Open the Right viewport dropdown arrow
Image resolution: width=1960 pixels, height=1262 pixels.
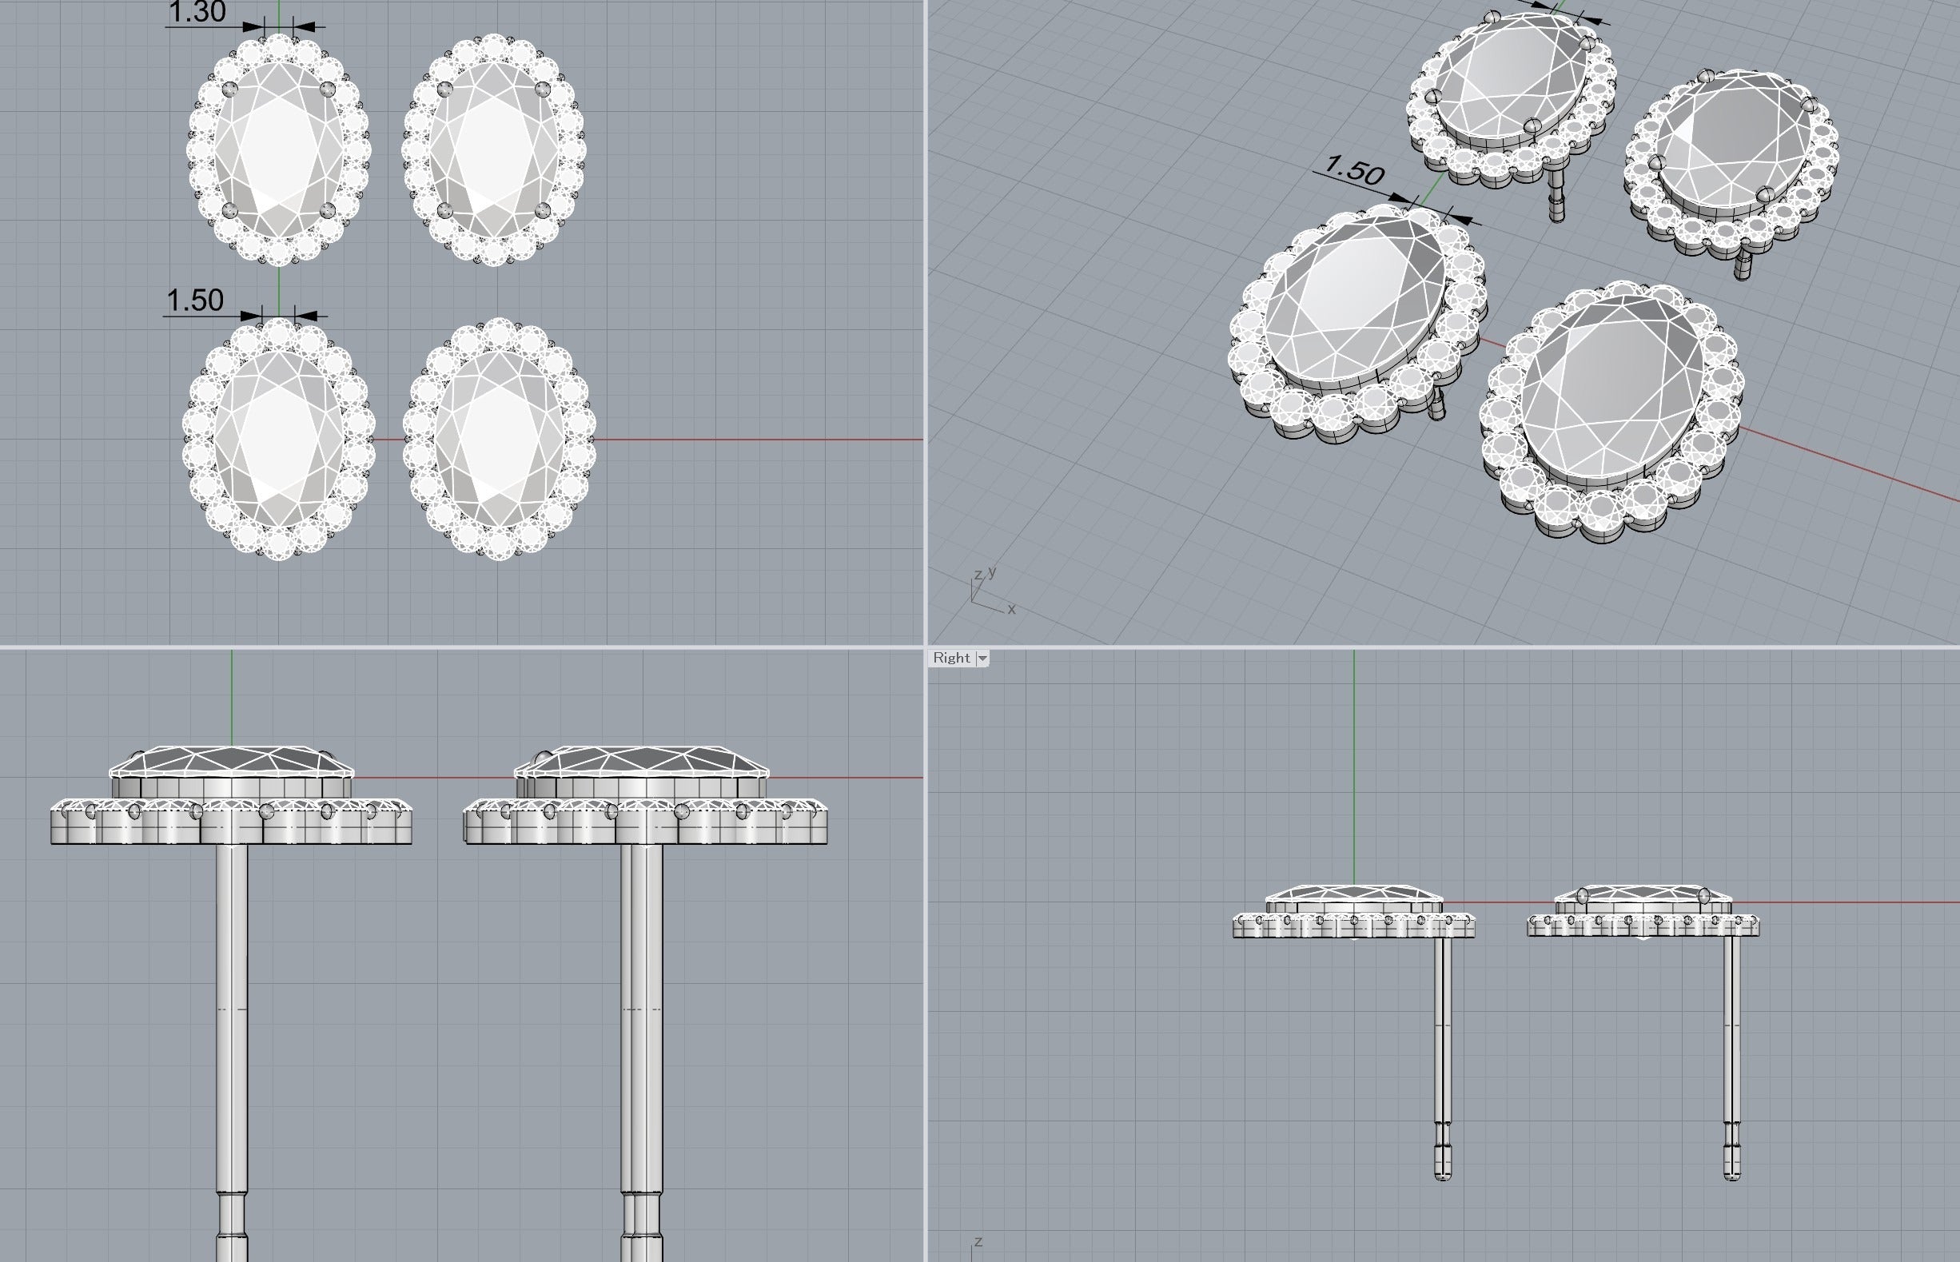point(982,658)
